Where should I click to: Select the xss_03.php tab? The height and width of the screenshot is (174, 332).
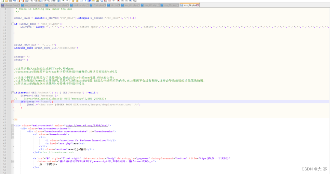click(x=170, y=5)
